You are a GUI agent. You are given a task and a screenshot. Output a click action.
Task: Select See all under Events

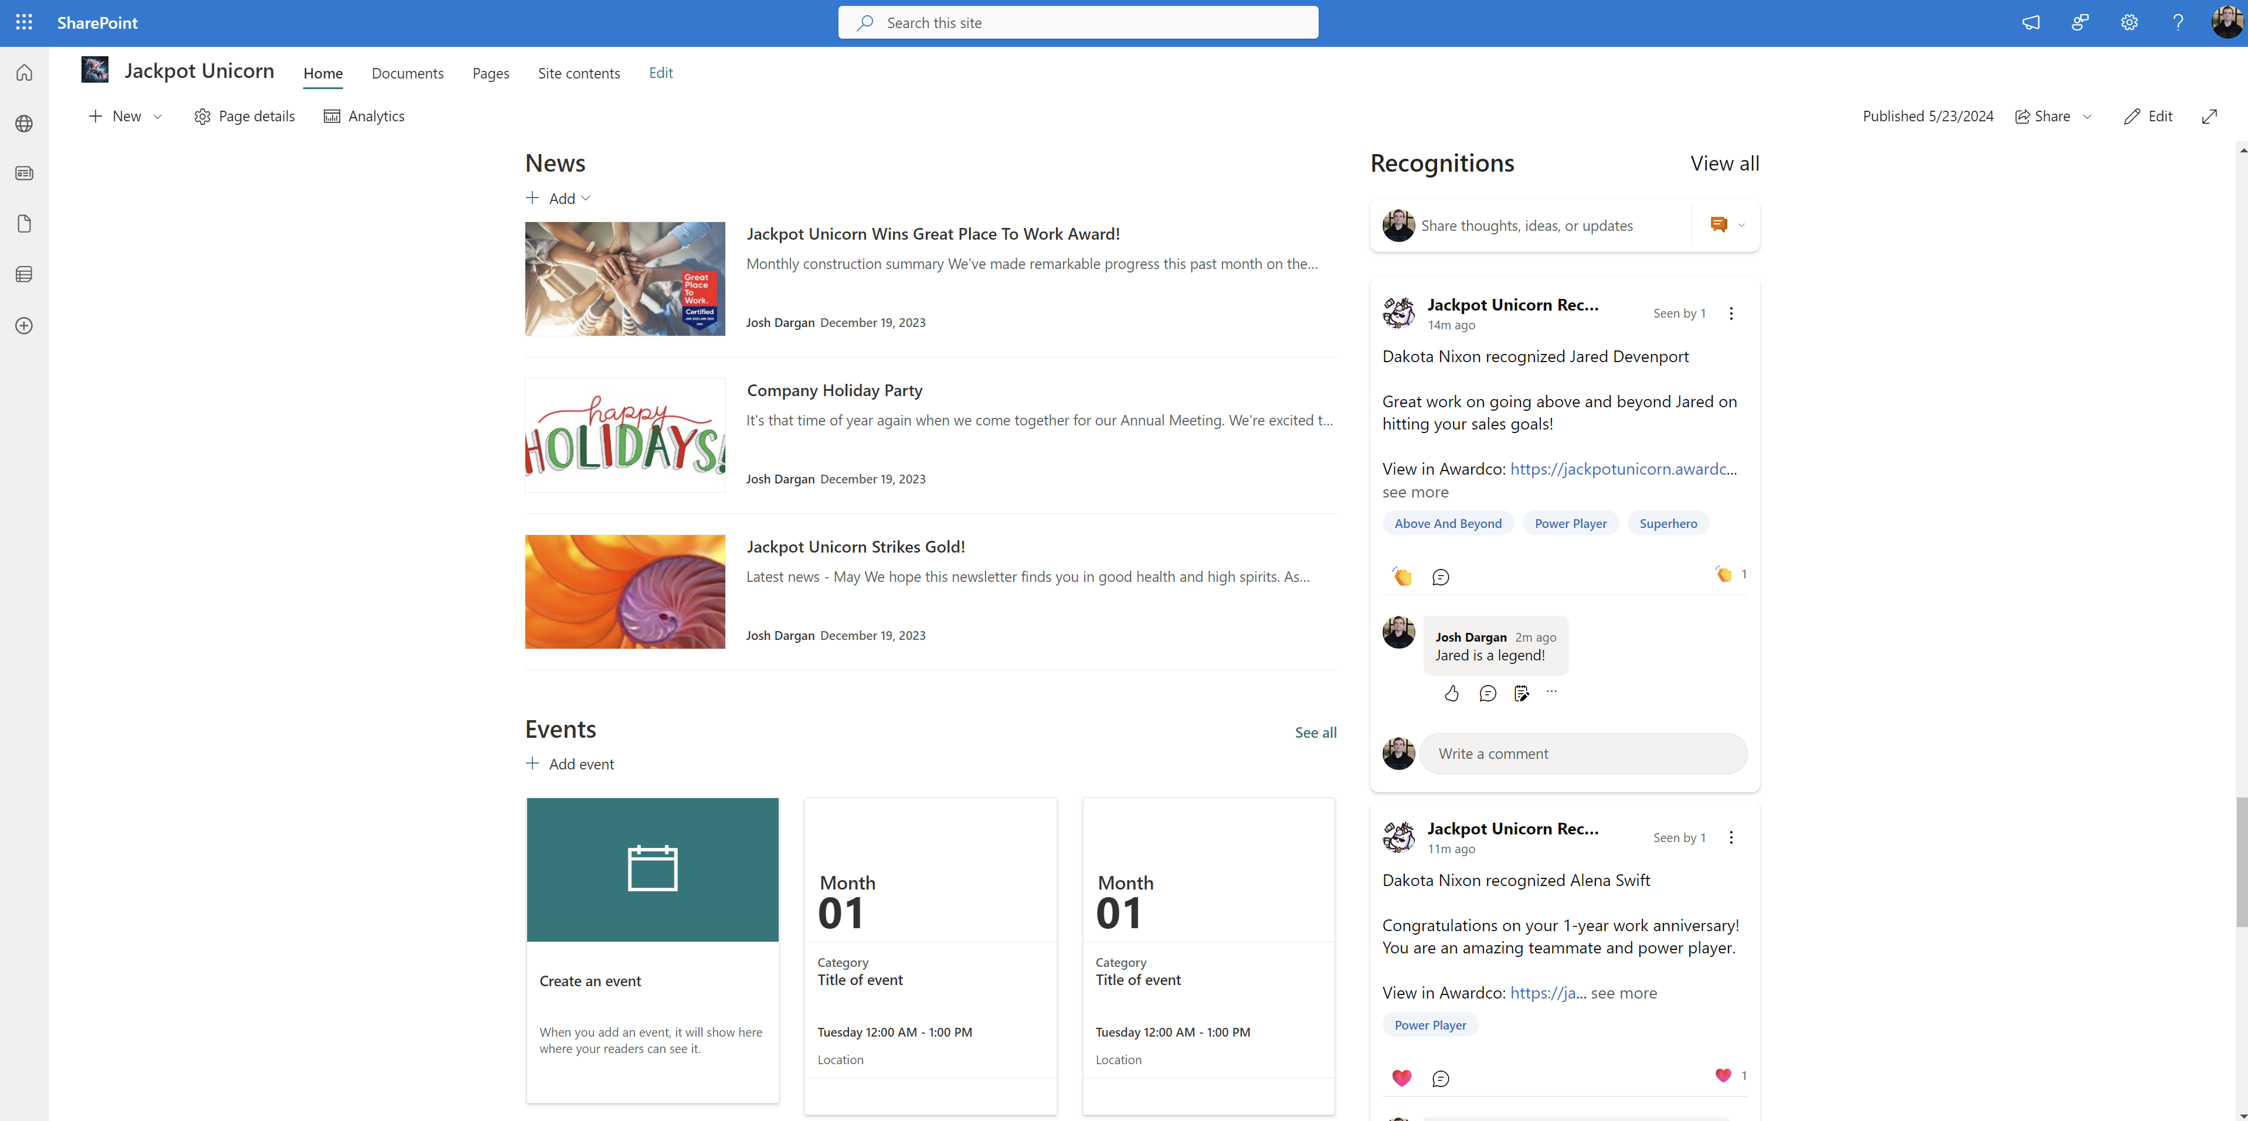[1315, 732]
